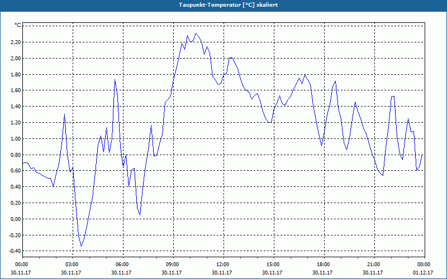Select the 1,80 y-axis value
Image resolution: width=447 pixels, height=279 pixels.
(16, 74)
